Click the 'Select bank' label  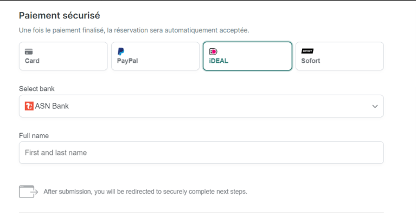[x=37, y=89]
